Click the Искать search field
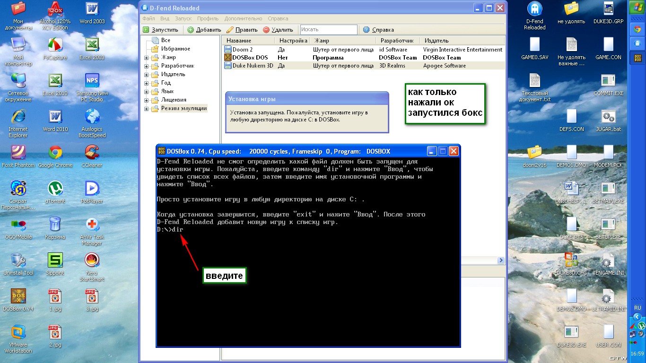Screen dimensions: 646x363 329,30
